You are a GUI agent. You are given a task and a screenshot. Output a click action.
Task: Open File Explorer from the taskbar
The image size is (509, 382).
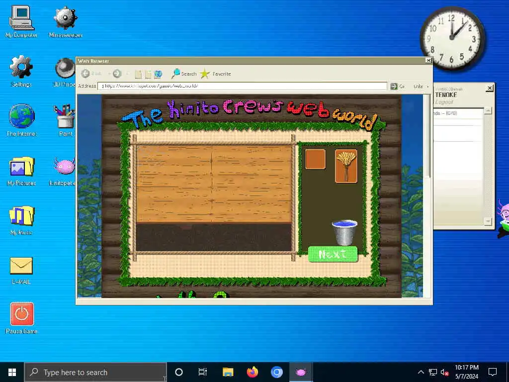coord(228,372)
